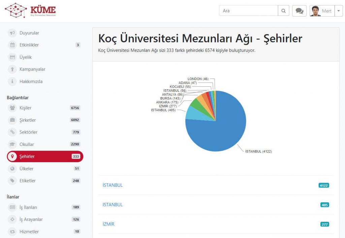Click the İZMİR city link
The height and width of the screenshot is (238, 345).
pos(108,224)
